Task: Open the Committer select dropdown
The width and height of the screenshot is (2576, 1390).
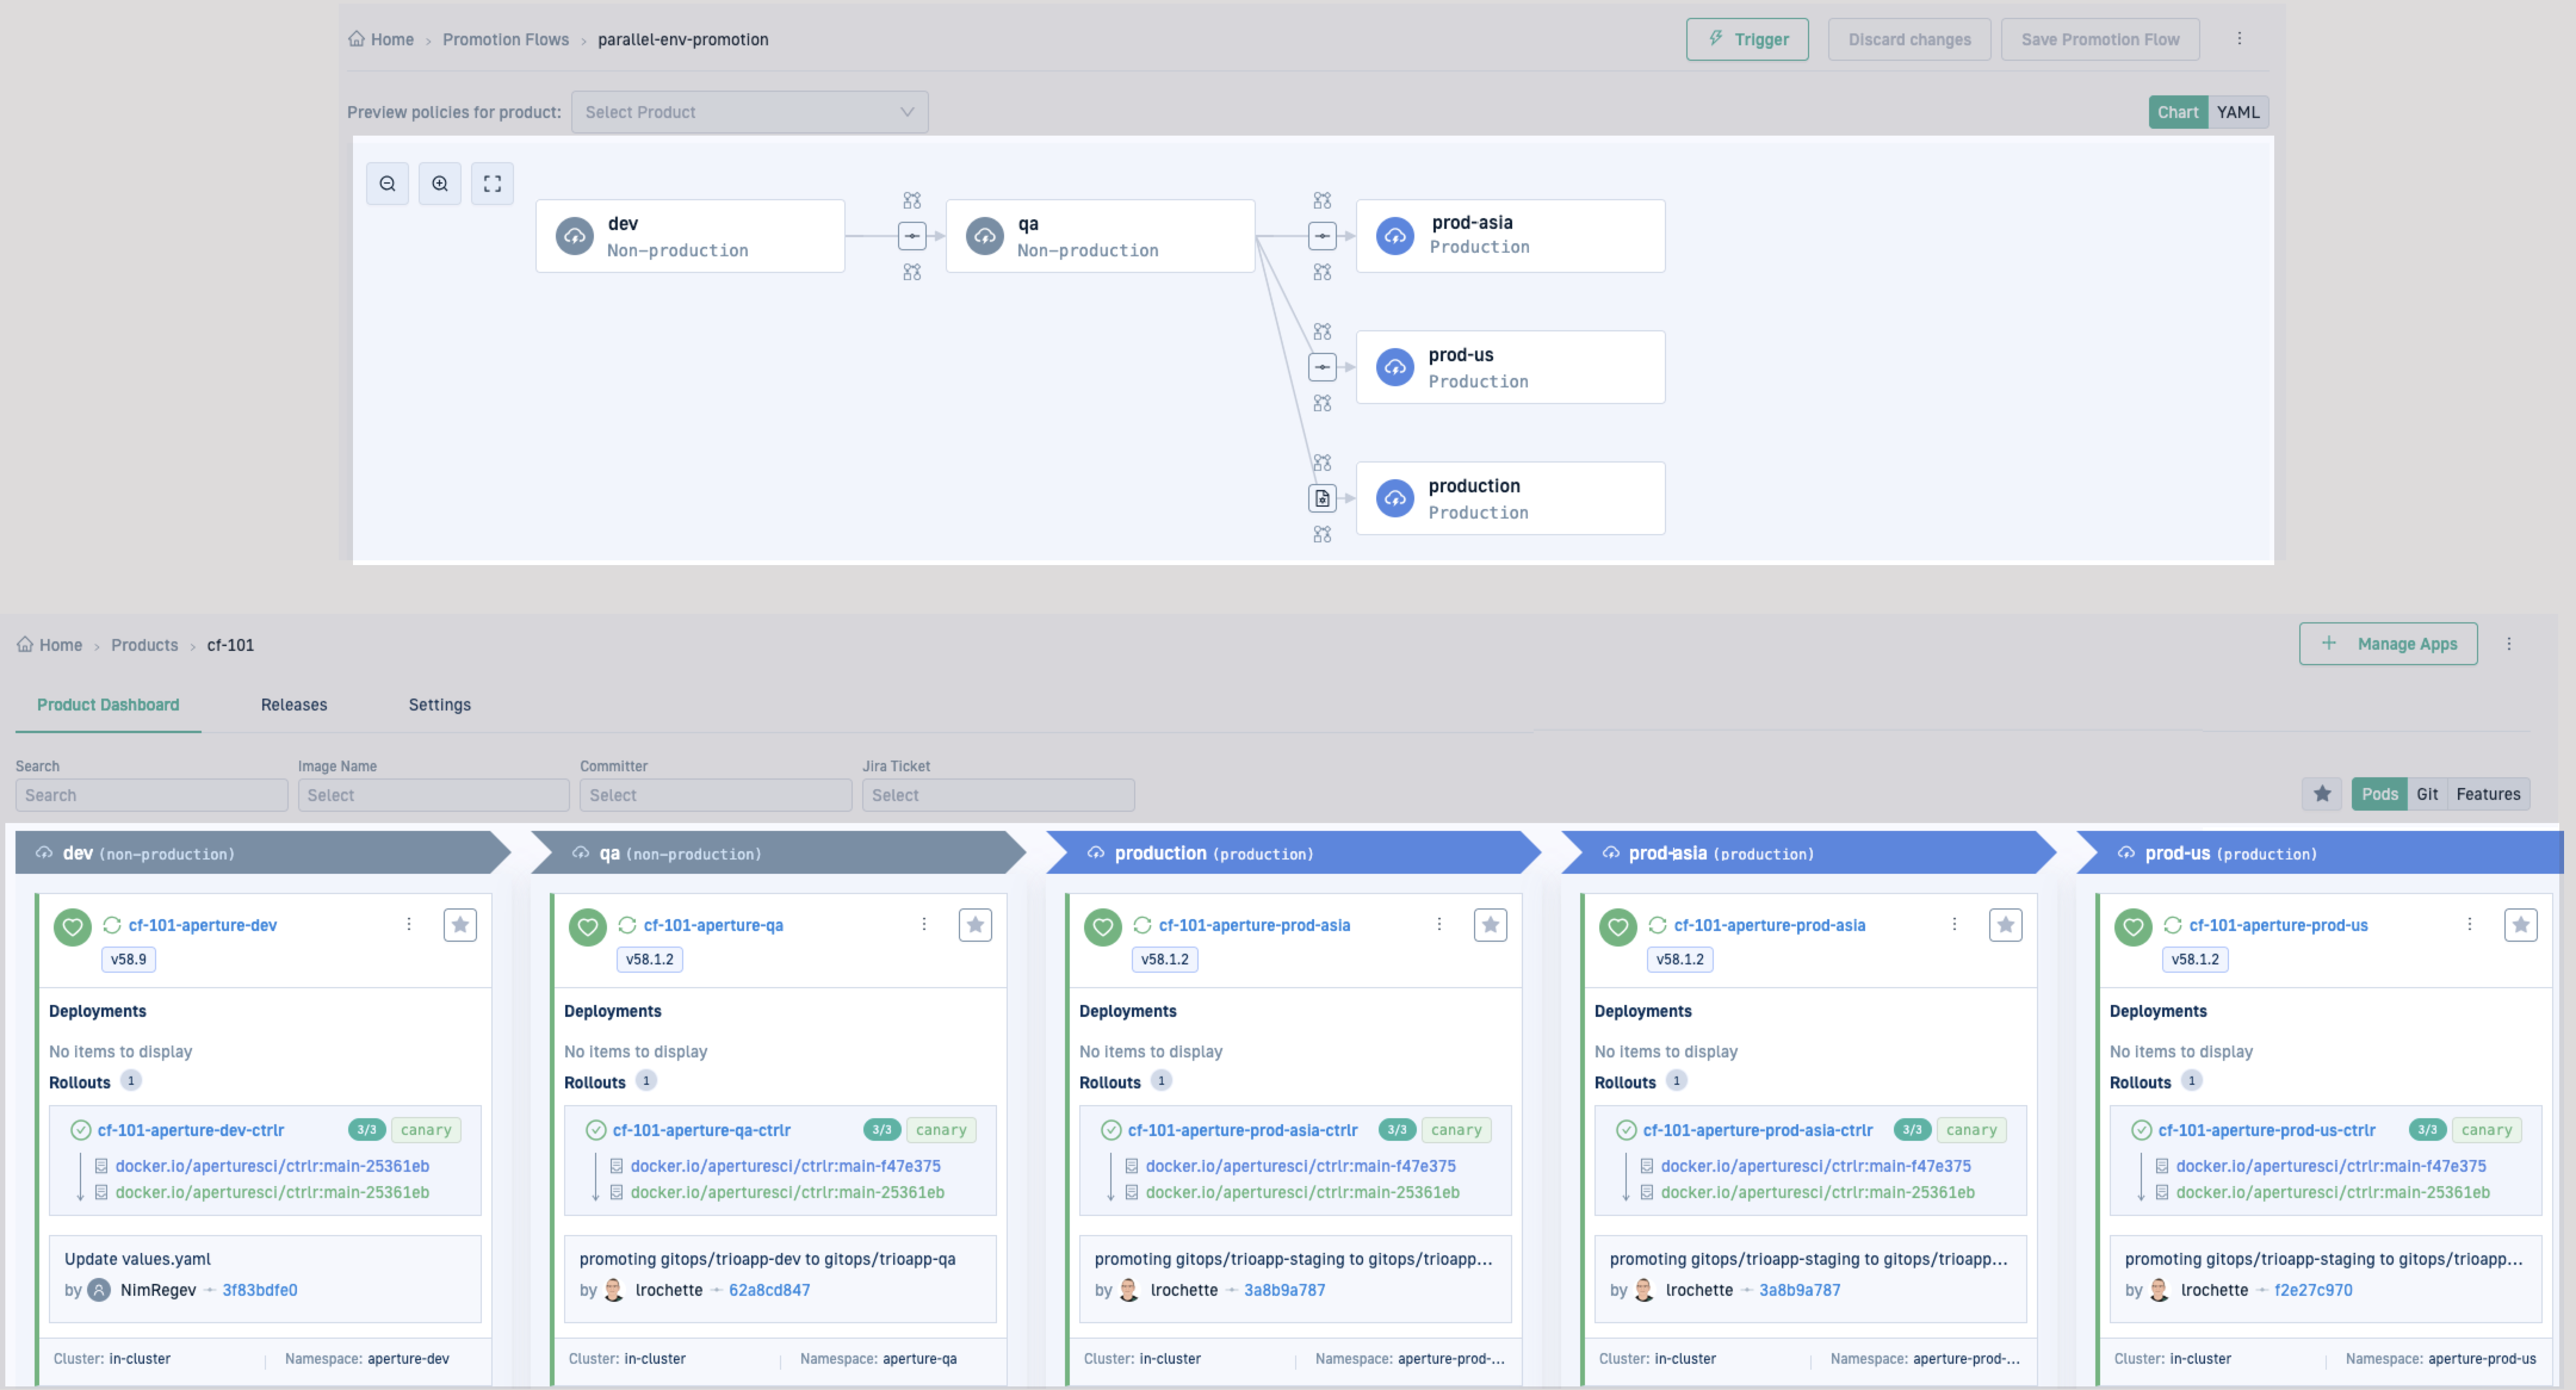Action: [x=715, y=795]
